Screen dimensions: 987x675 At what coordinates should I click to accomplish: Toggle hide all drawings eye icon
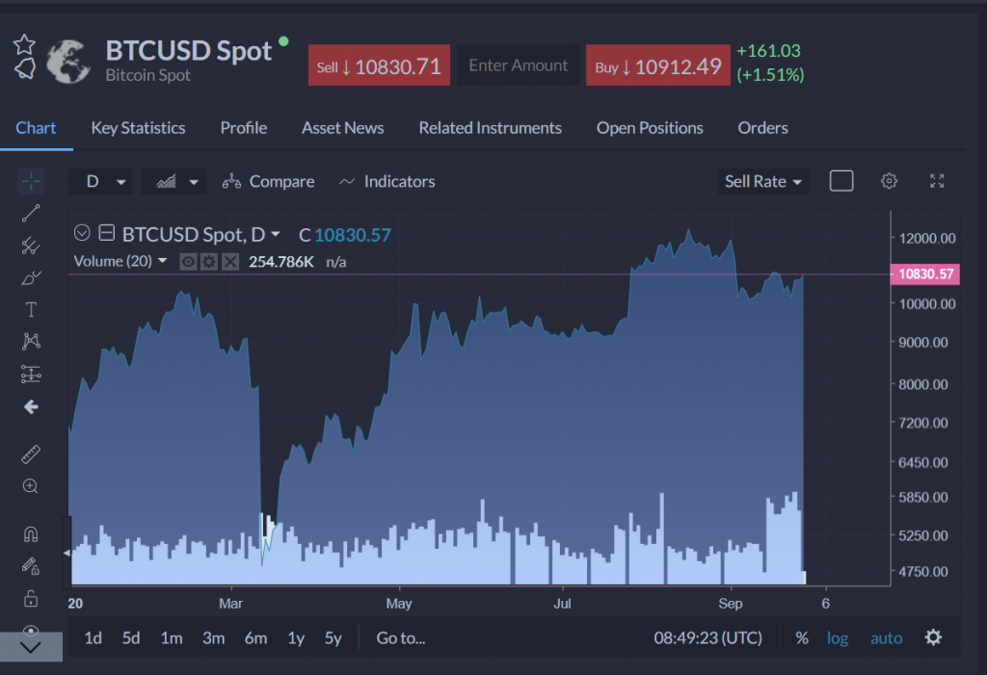click(31, 629)
